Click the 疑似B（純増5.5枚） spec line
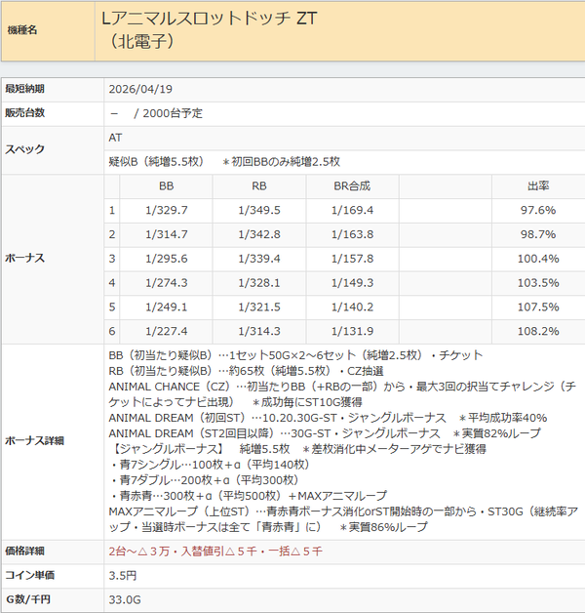This screenshot has width=585, height=613. tap(157, 162)
